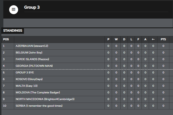Click the P played column header

click(108, 39)
